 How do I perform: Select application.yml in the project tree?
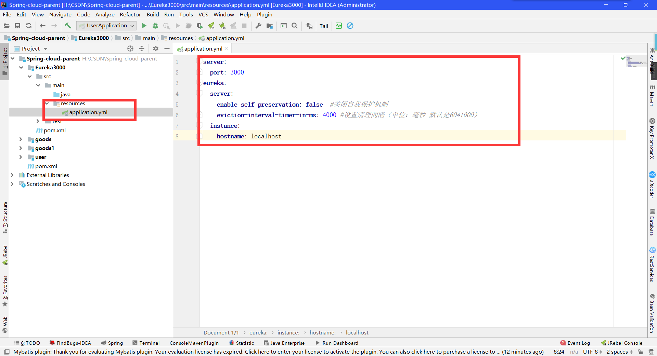click(x=88, y=112)
